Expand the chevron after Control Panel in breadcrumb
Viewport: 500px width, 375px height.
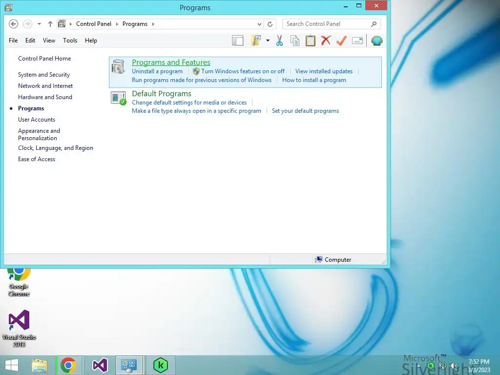(x=117, y=24)
